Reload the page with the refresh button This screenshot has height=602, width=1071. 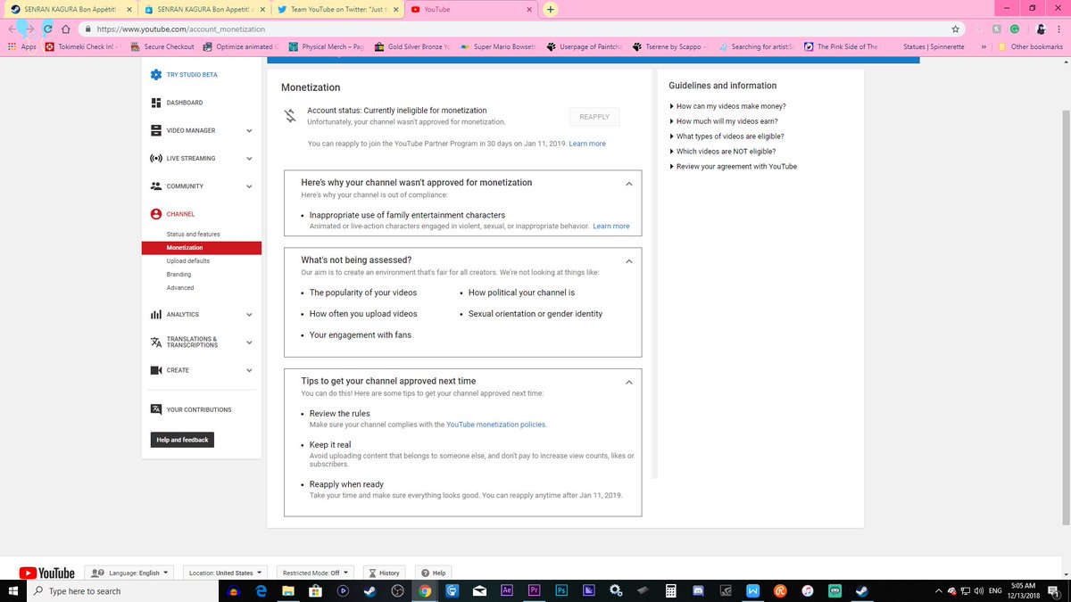48,29
